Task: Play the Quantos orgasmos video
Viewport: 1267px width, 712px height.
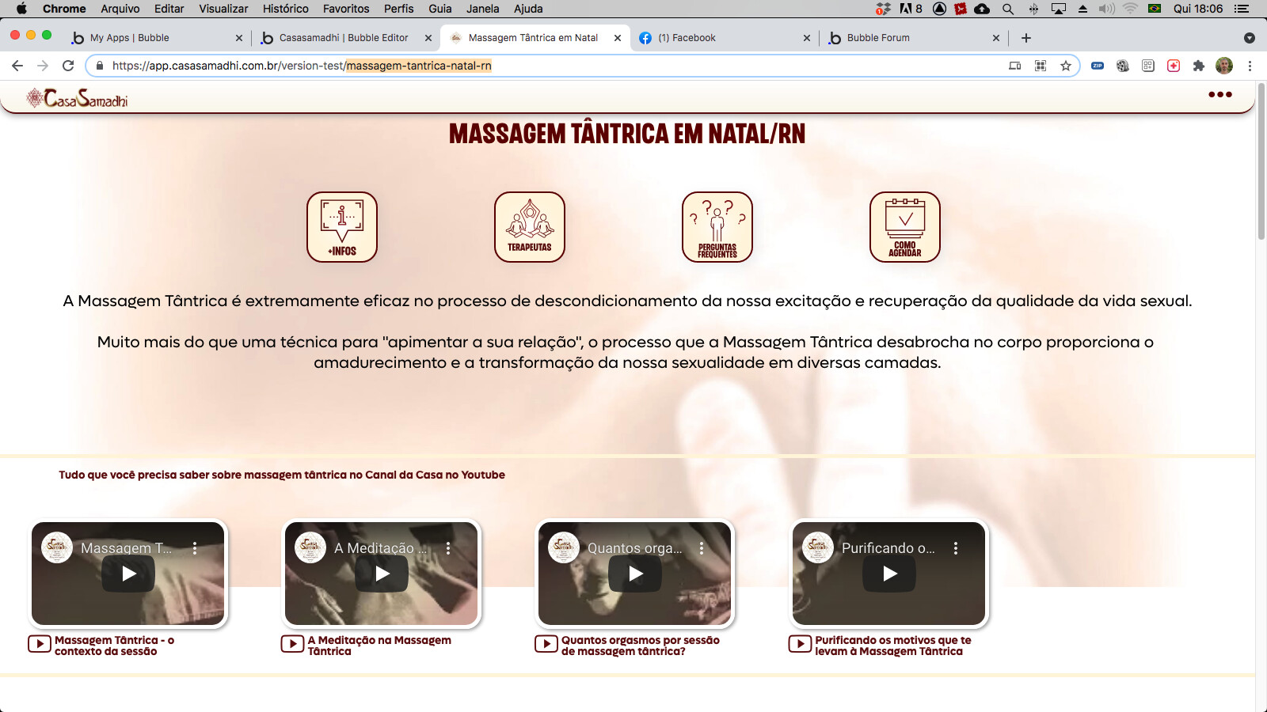Action: click(x=635, y=574)
